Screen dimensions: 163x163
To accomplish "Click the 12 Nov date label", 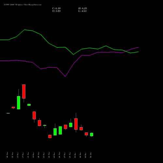I will [x=12, y=155].
